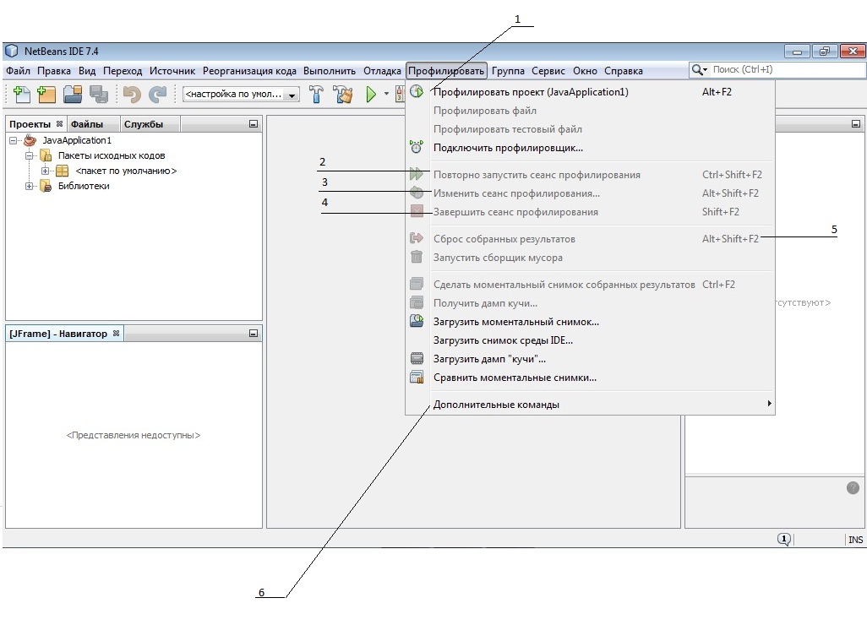The width and height of the screenshot is (867, 636).
Task: Click the notifications balloon in status bar
Action: coord(783,540)
